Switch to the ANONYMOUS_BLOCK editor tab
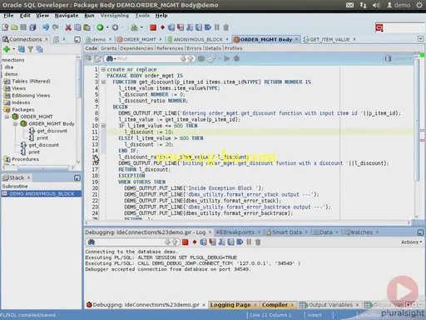The width and height of the screenshot is (426, 320). click(x=198, y=39)
